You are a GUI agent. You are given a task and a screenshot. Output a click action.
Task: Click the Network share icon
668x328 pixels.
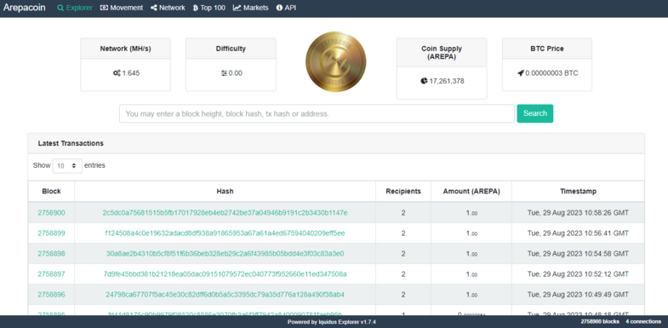[x=154, y=8]
